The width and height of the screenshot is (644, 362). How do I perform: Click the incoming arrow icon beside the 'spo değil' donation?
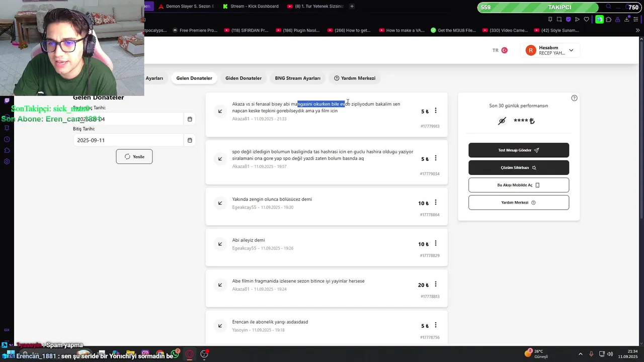click(220, 159)
